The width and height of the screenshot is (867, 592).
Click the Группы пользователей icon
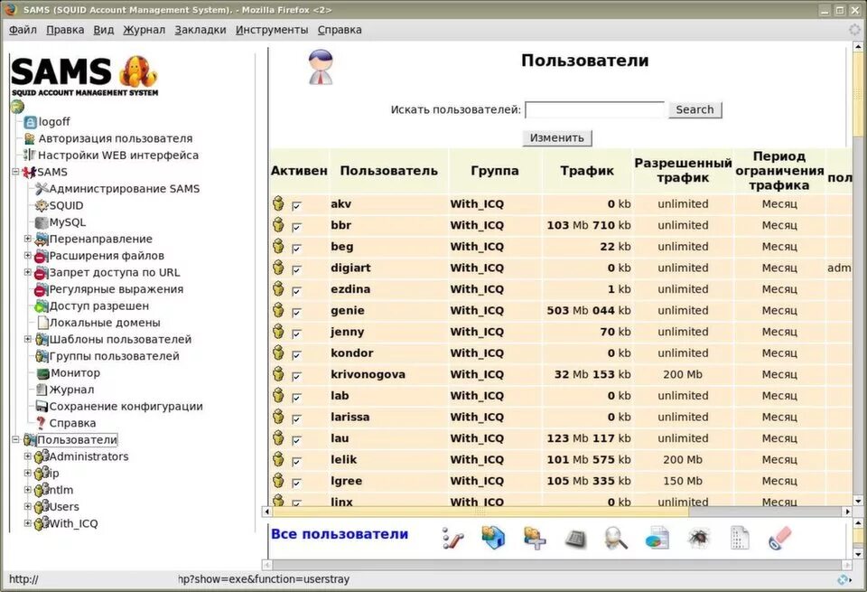[x=42, y=356]
